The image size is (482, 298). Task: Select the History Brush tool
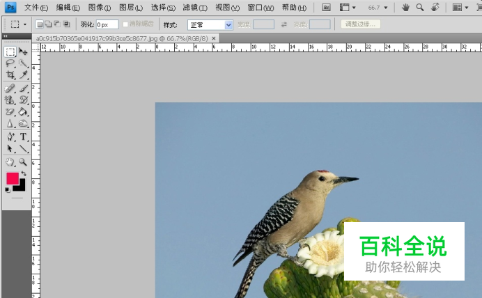pos(23,100)
